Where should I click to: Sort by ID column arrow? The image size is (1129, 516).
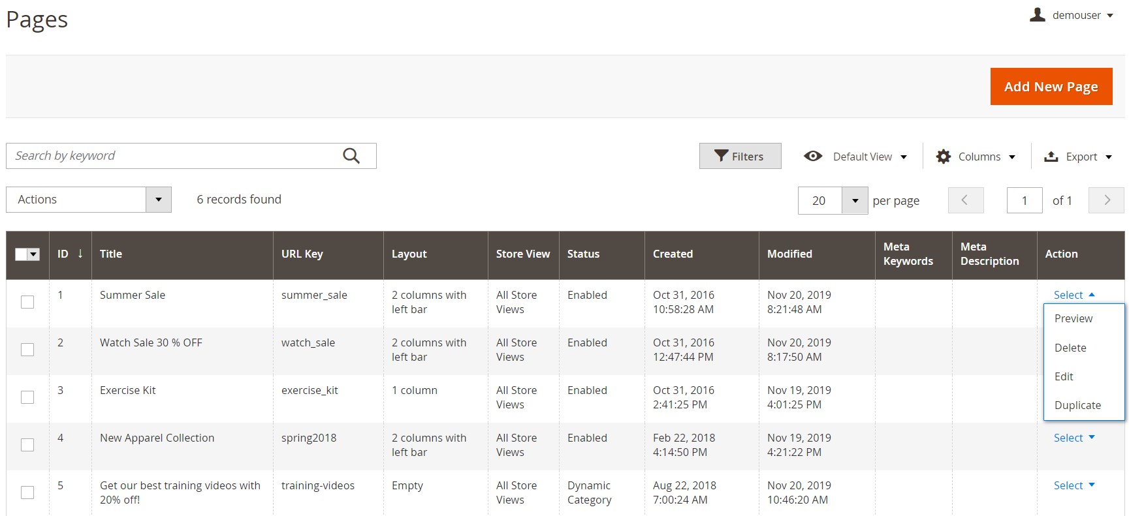pos(80,254)
